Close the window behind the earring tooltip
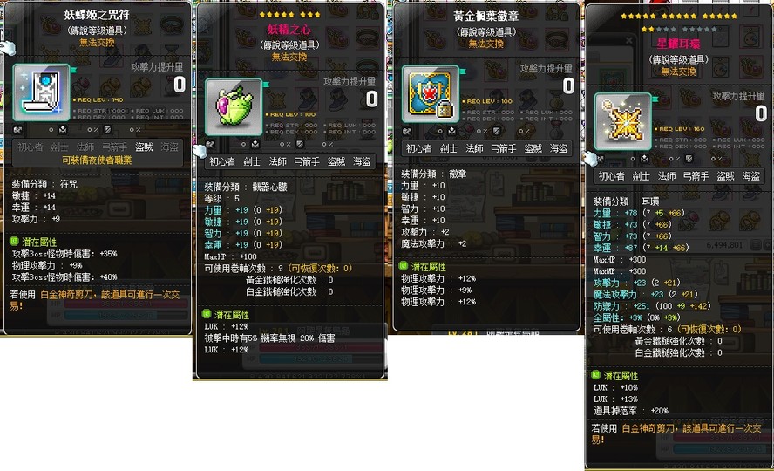The width and height of the screenshot is (774, 471). tap(629, 40)
